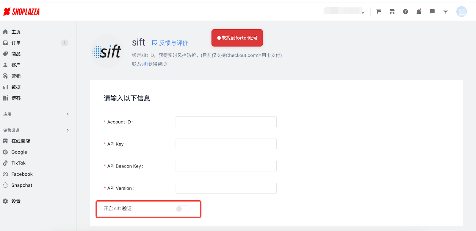Viewport: 476px width, 231px height.
Task: Click the 请输入以下信息 heading
Action: point(127,98)
